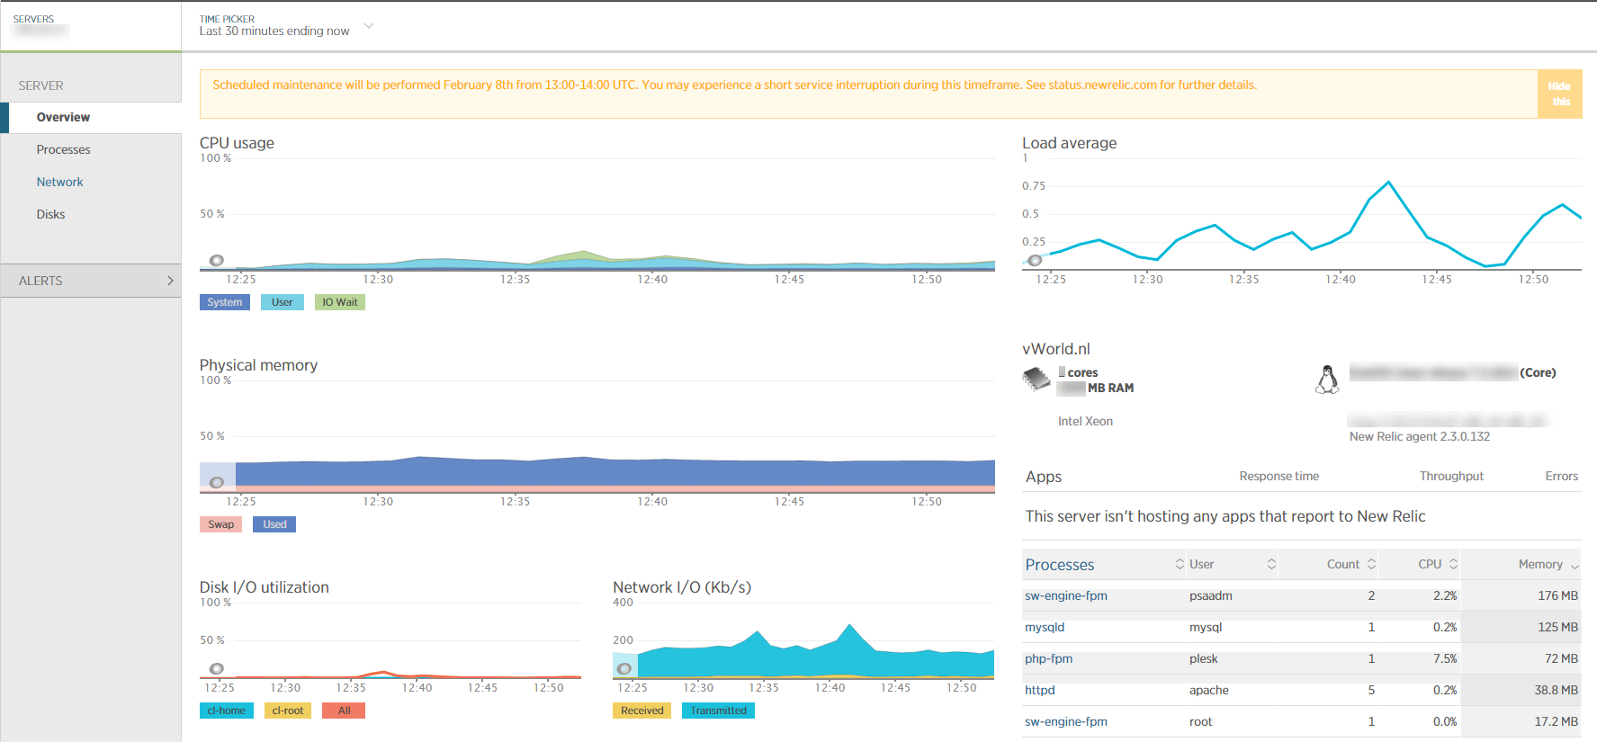Click the Linux penguin OS icon
The width and height of the screenshot is (1597, 742).
point(1327,380)
